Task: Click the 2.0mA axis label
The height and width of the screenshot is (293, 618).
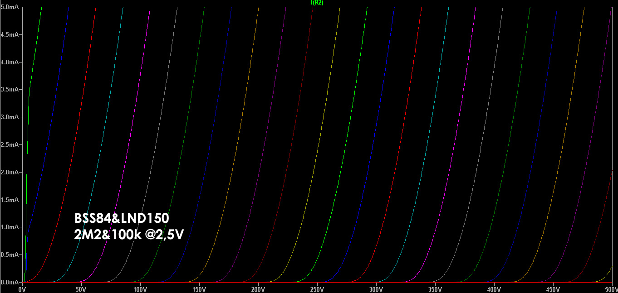Action: pyautogui.click(x=9, y=173)
